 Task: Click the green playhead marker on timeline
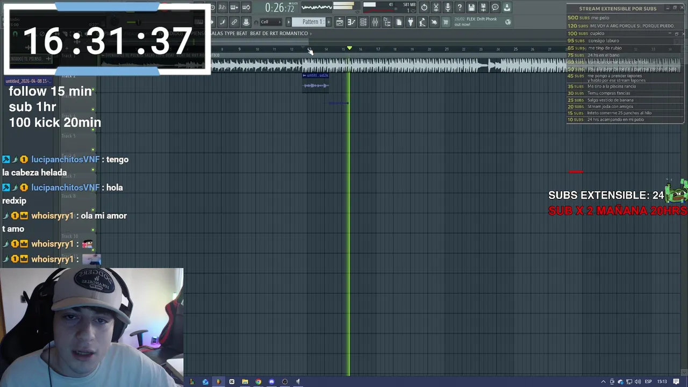click(349, 48)
